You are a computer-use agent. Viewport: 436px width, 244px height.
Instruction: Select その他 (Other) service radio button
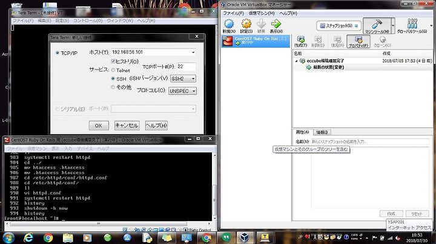coord(113,87)
